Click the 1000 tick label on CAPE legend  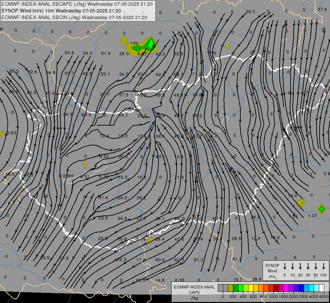click(273, 297)
